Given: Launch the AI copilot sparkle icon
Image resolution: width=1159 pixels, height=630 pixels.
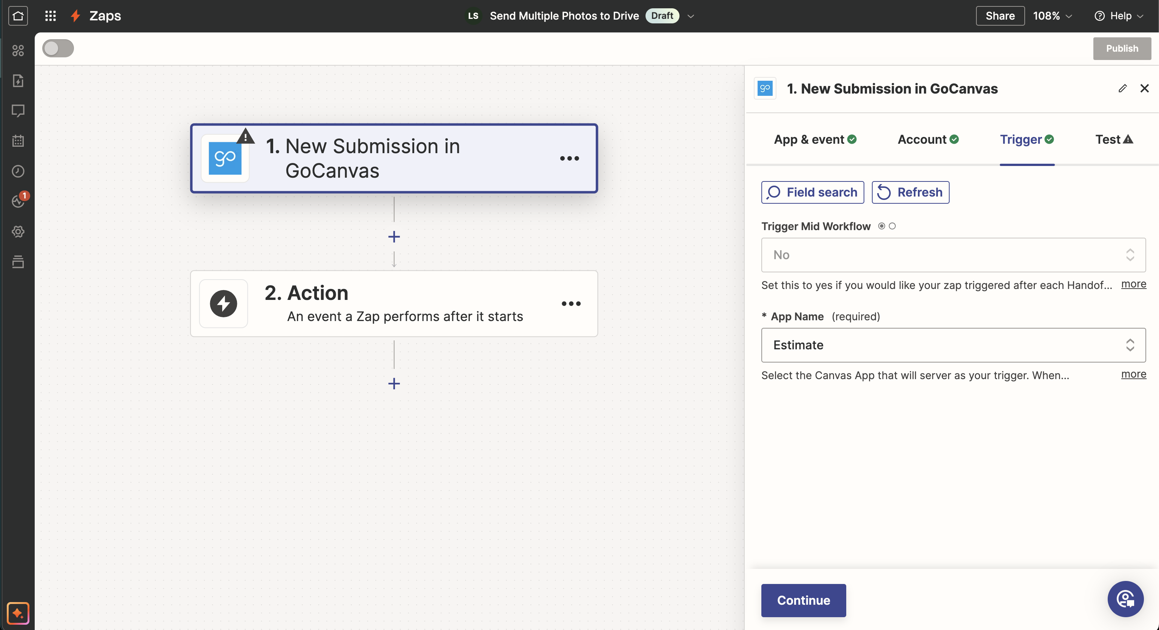Looking at the screenshot, I should point(18,613).
